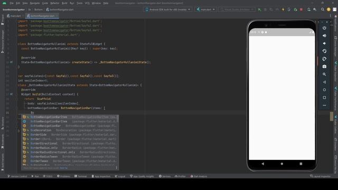Choose BorderRadius.only from completion list
This screenshot has height=190, width=338.
(x=70, y=148)
